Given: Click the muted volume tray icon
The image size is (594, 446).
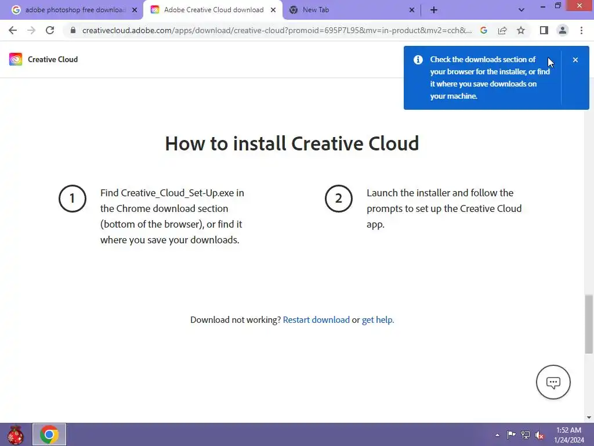Looking at the screenshot, I should [x=539, y=435].
